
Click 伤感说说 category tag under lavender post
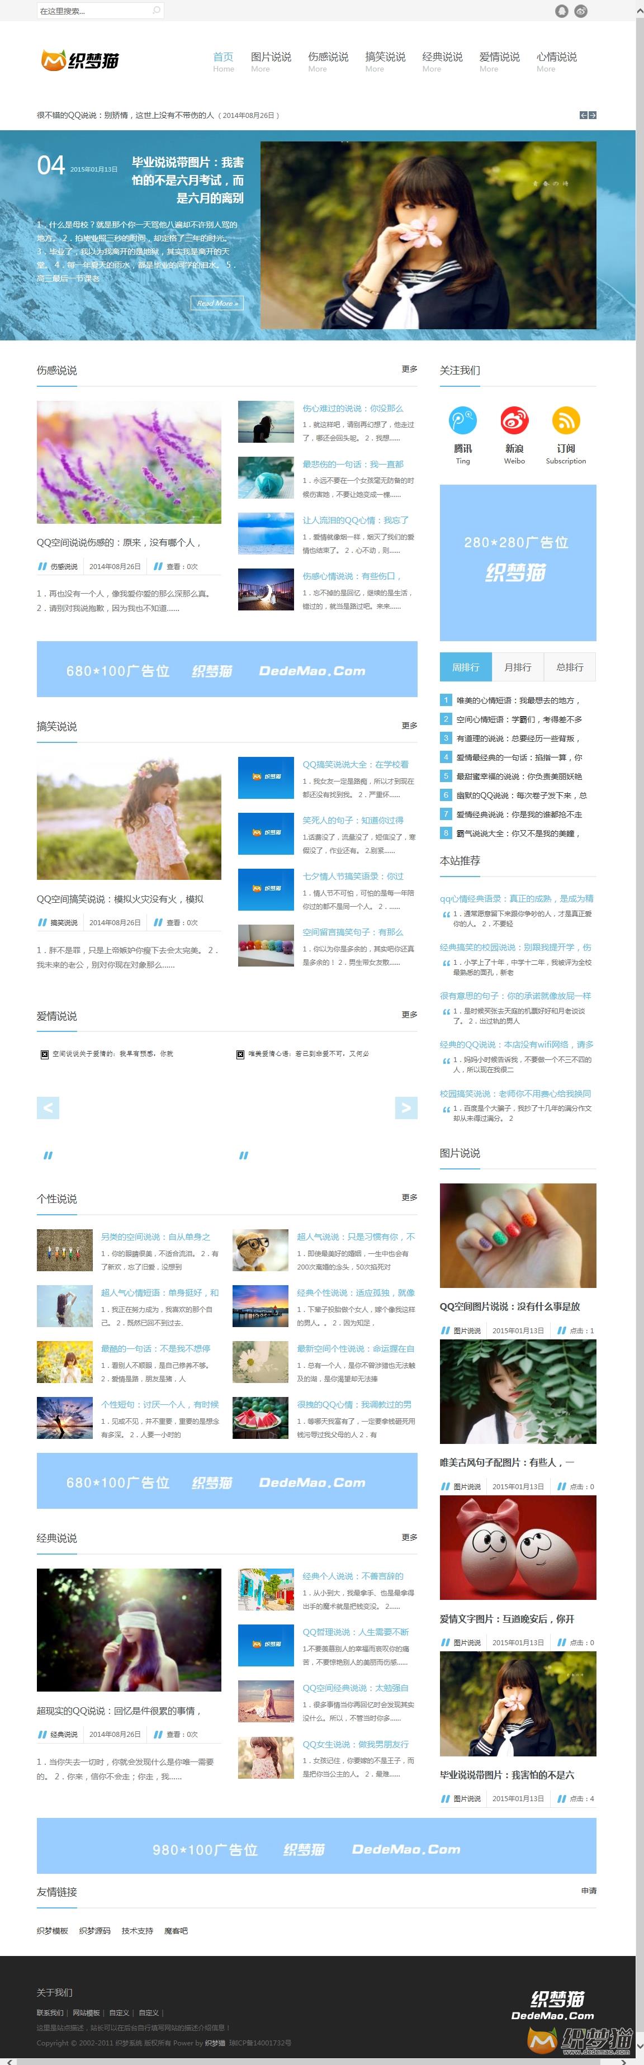click(64, 567)
